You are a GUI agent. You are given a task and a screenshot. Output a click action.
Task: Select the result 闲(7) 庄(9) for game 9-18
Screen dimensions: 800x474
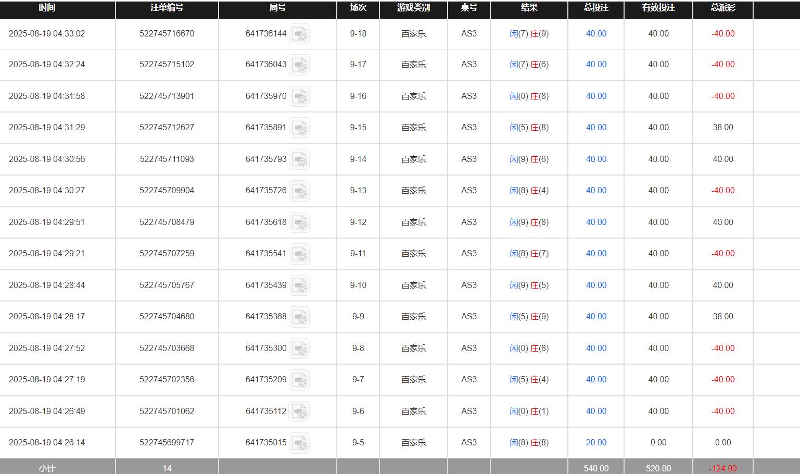pyautogui.click(x=529, y=34)
